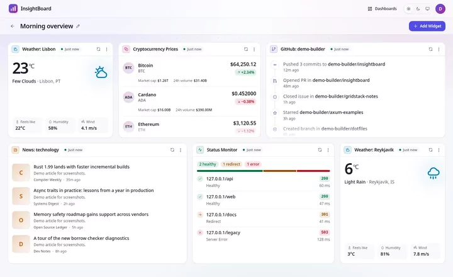The image size is (453, 277).
Task: Select the ETH coin badge
Action: pos(128,127)
